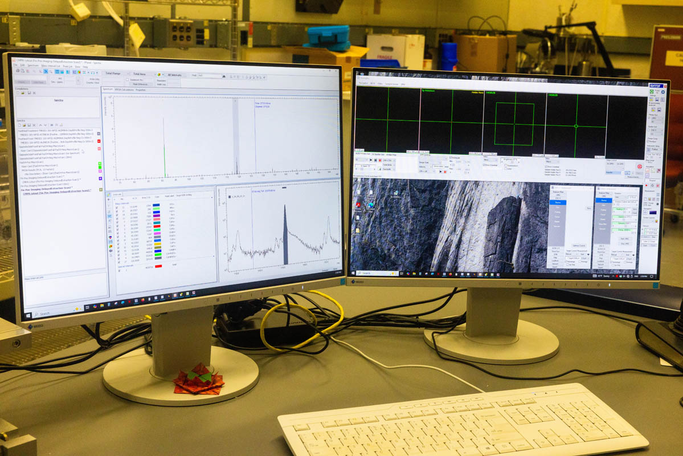Click the Windows search box on the right monitor
Image resolution: width=683 pixels, height=456 pixels.
[x=377, y=274]
